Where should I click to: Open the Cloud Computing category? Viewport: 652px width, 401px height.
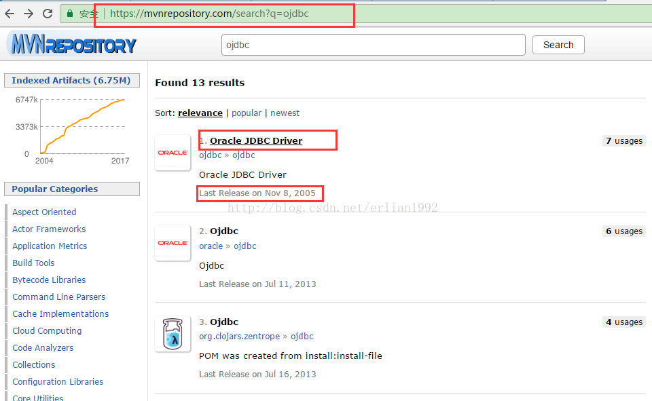[47, 330]
